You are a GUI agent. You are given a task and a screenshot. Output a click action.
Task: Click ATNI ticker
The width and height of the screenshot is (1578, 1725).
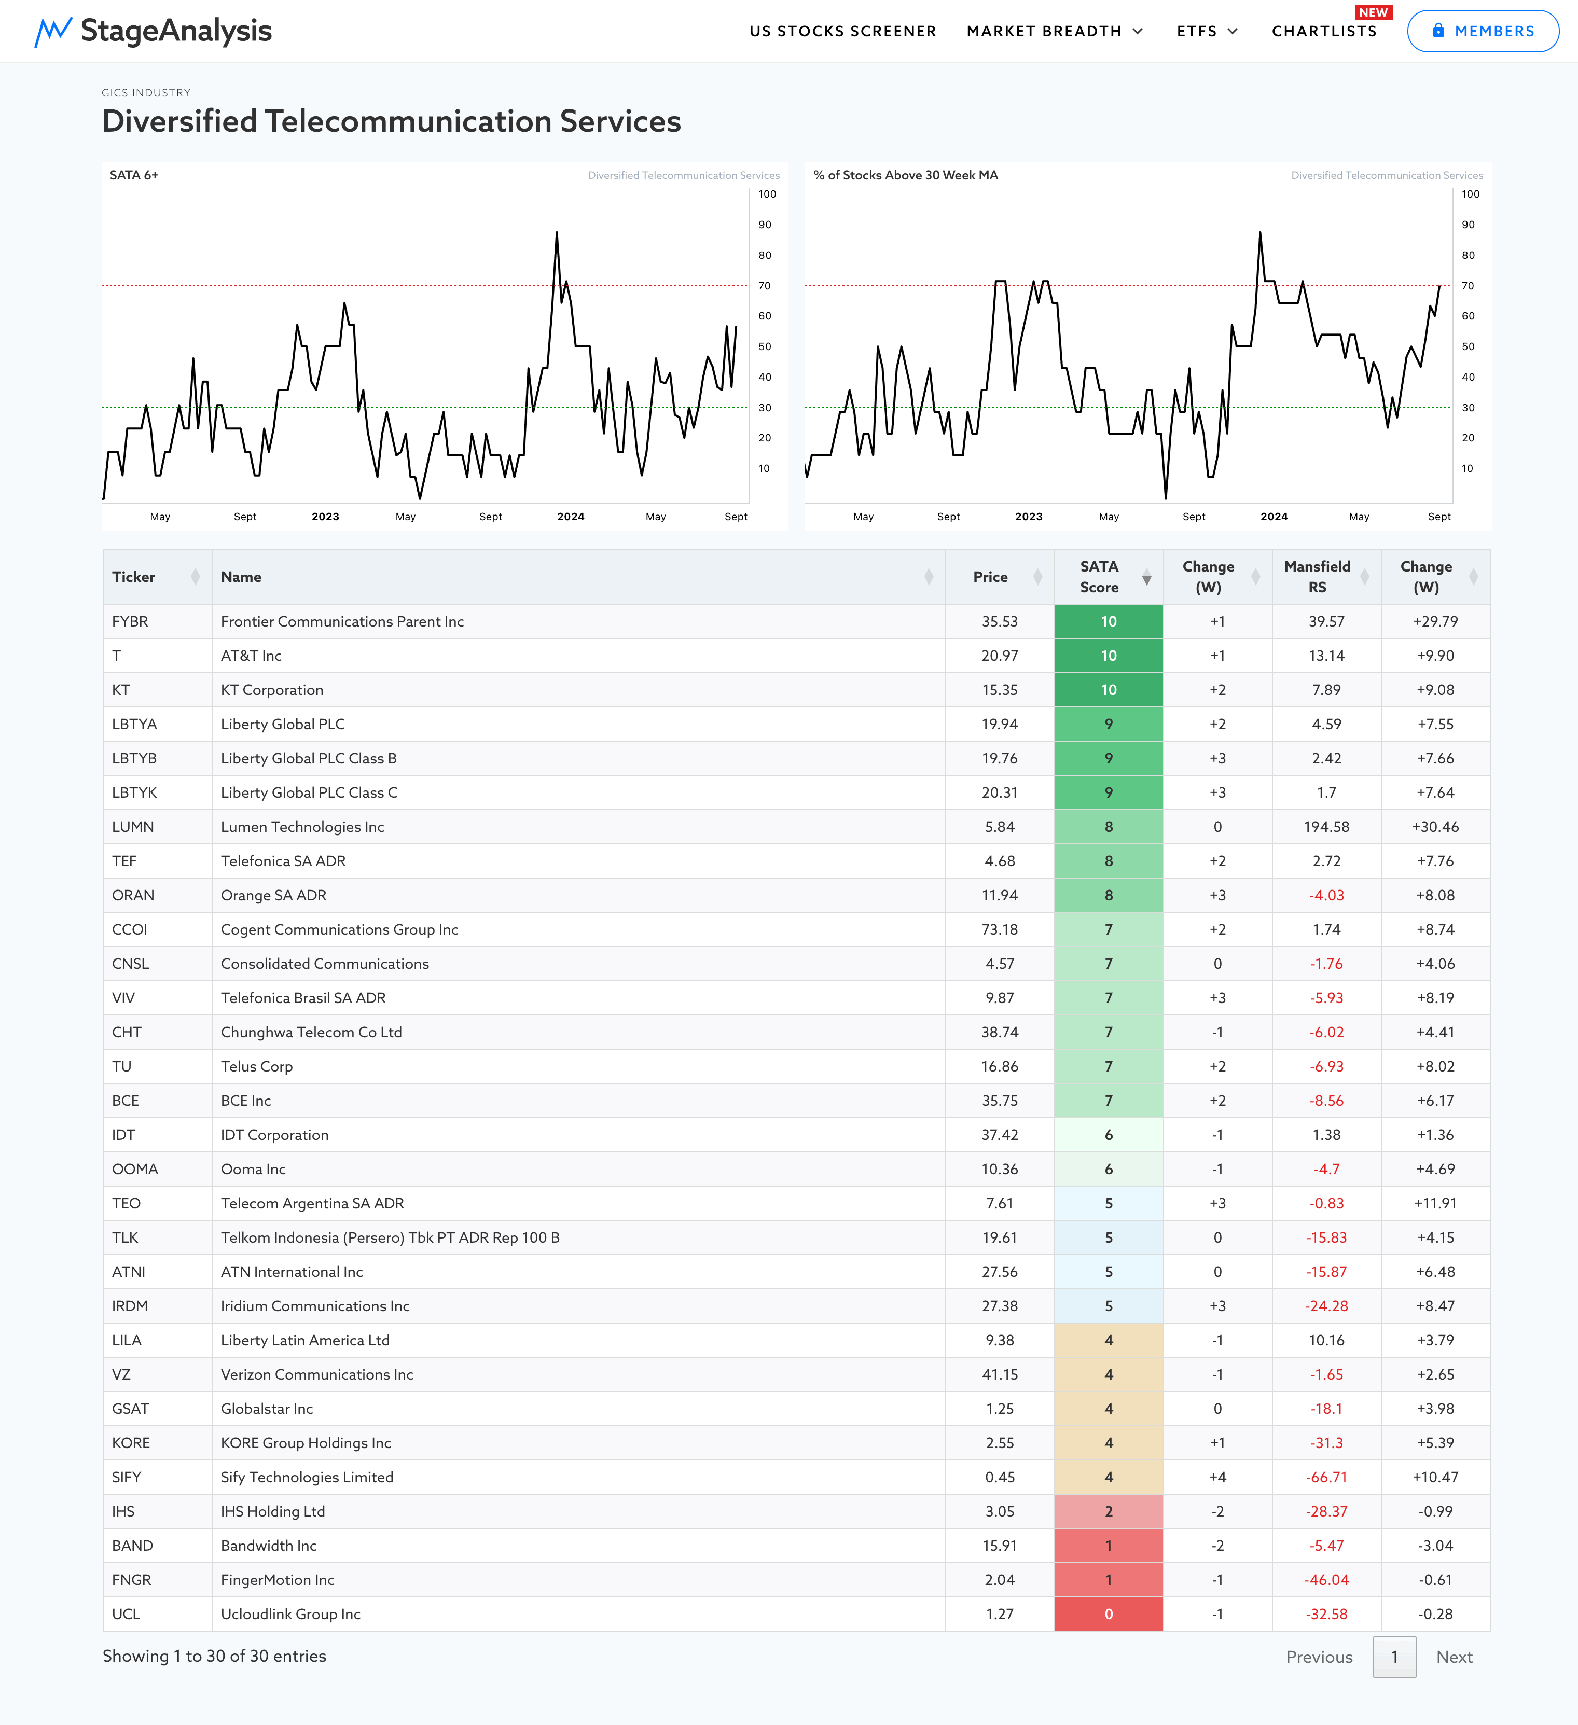(128, 1272)
